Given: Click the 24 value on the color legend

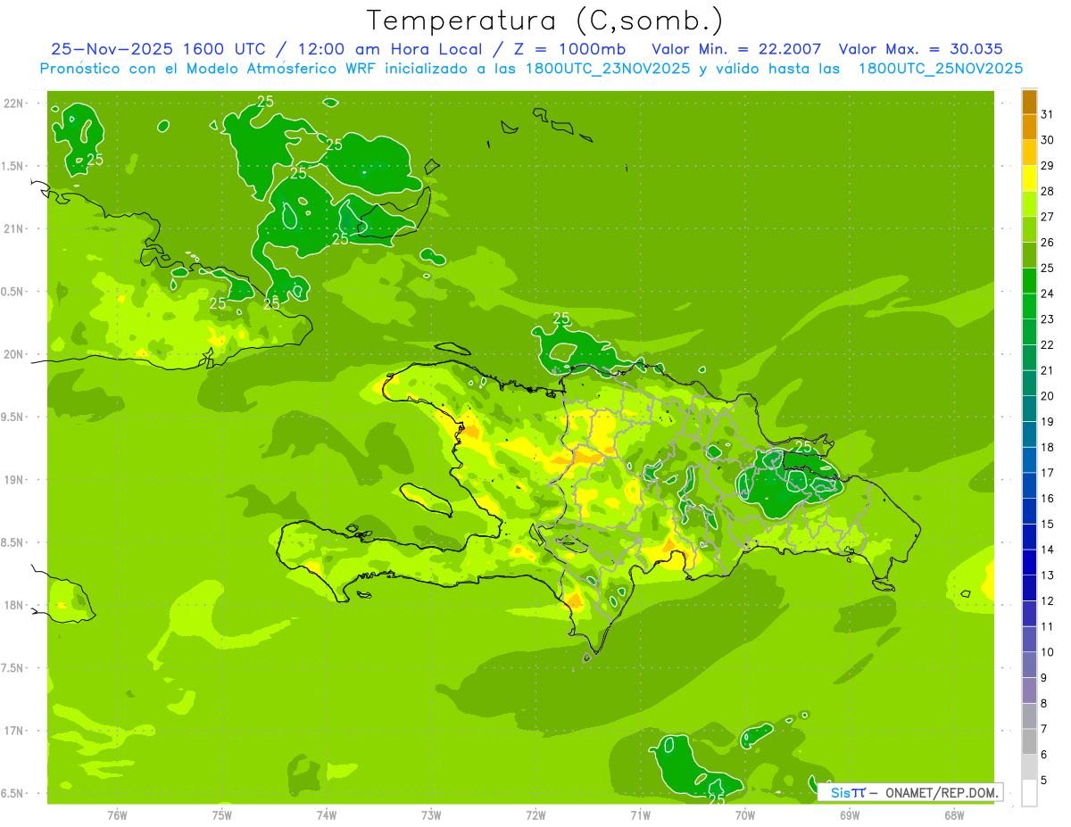Looking at the screenshot, I should (1047, 294).
